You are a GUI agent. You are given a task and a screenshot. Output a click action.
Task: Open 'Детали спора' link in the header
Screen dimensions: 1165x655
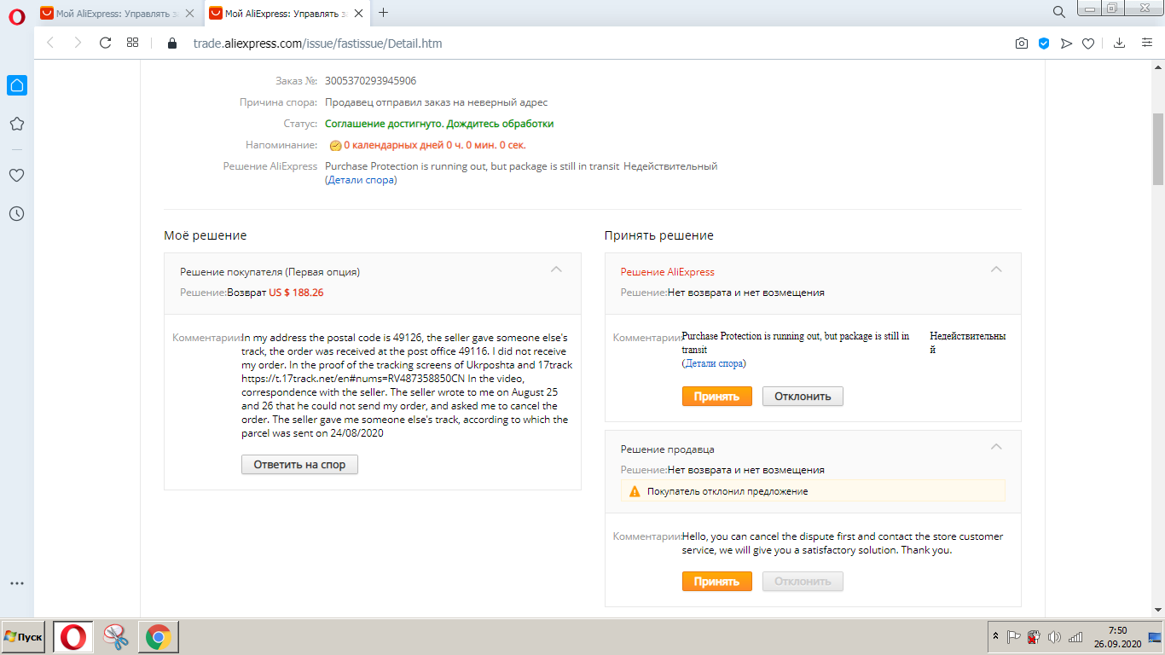click(361, 180)
